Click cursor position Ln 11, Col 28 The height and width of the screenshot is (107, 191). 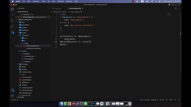(144, 100)
